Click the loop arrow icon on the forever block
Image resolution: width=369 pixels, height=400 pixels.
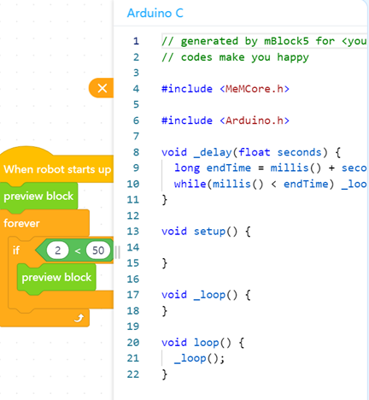[79, 318]
